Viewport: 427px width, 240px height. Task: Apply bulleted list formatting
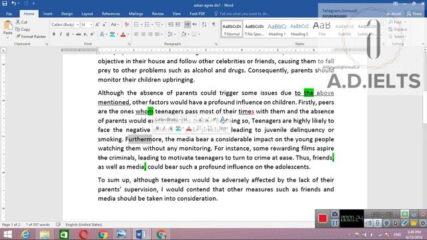136,25
